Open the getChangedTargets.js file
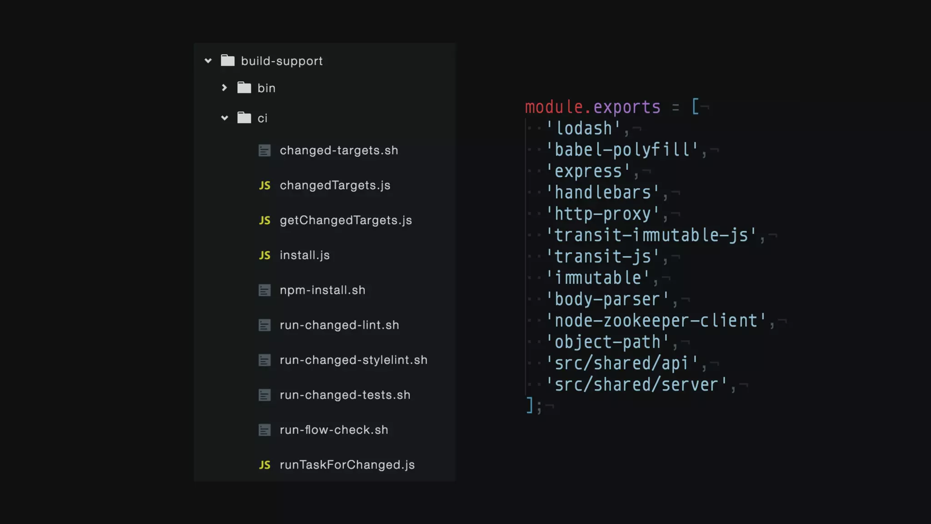Screen dimensions: 931x524 pyautogui.click(x=345, y=221)
